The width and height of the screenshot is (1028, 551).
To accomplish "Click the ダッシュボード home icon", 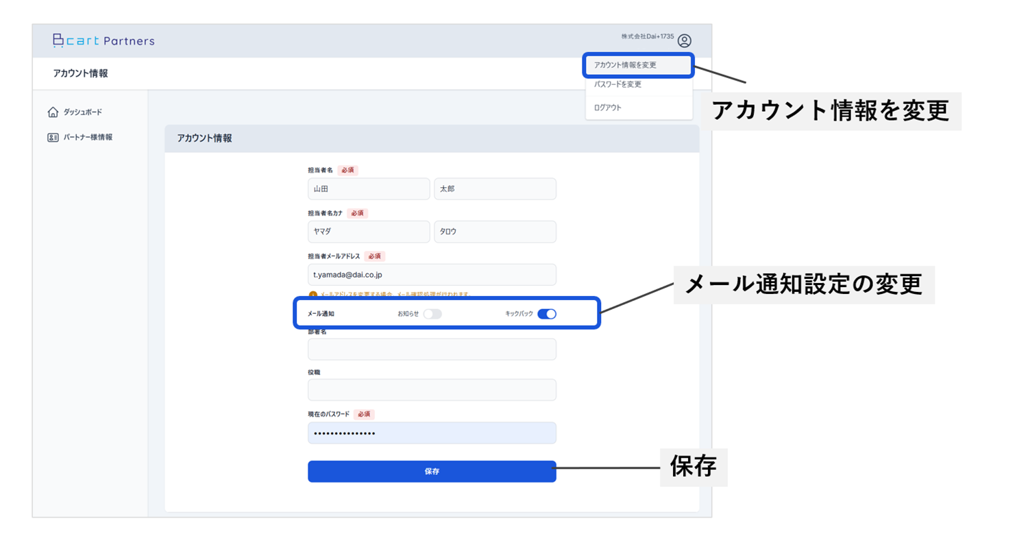I will coord(53,112).
